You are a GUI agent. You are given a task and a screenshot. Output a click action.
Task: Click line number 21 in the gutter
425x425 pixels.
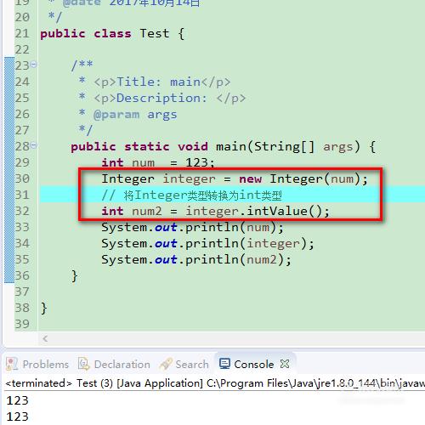pos(22,34)
